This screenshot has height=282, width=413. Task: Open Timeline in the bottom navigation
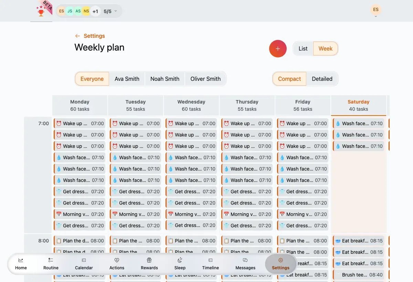211,264
